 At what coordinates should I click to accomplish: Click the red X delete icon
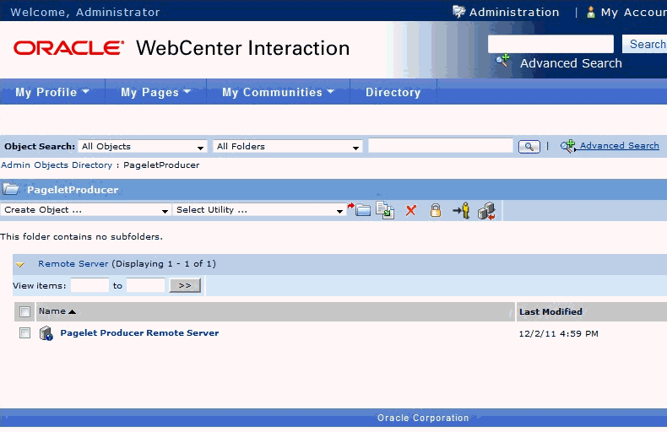tap(411, 210)
